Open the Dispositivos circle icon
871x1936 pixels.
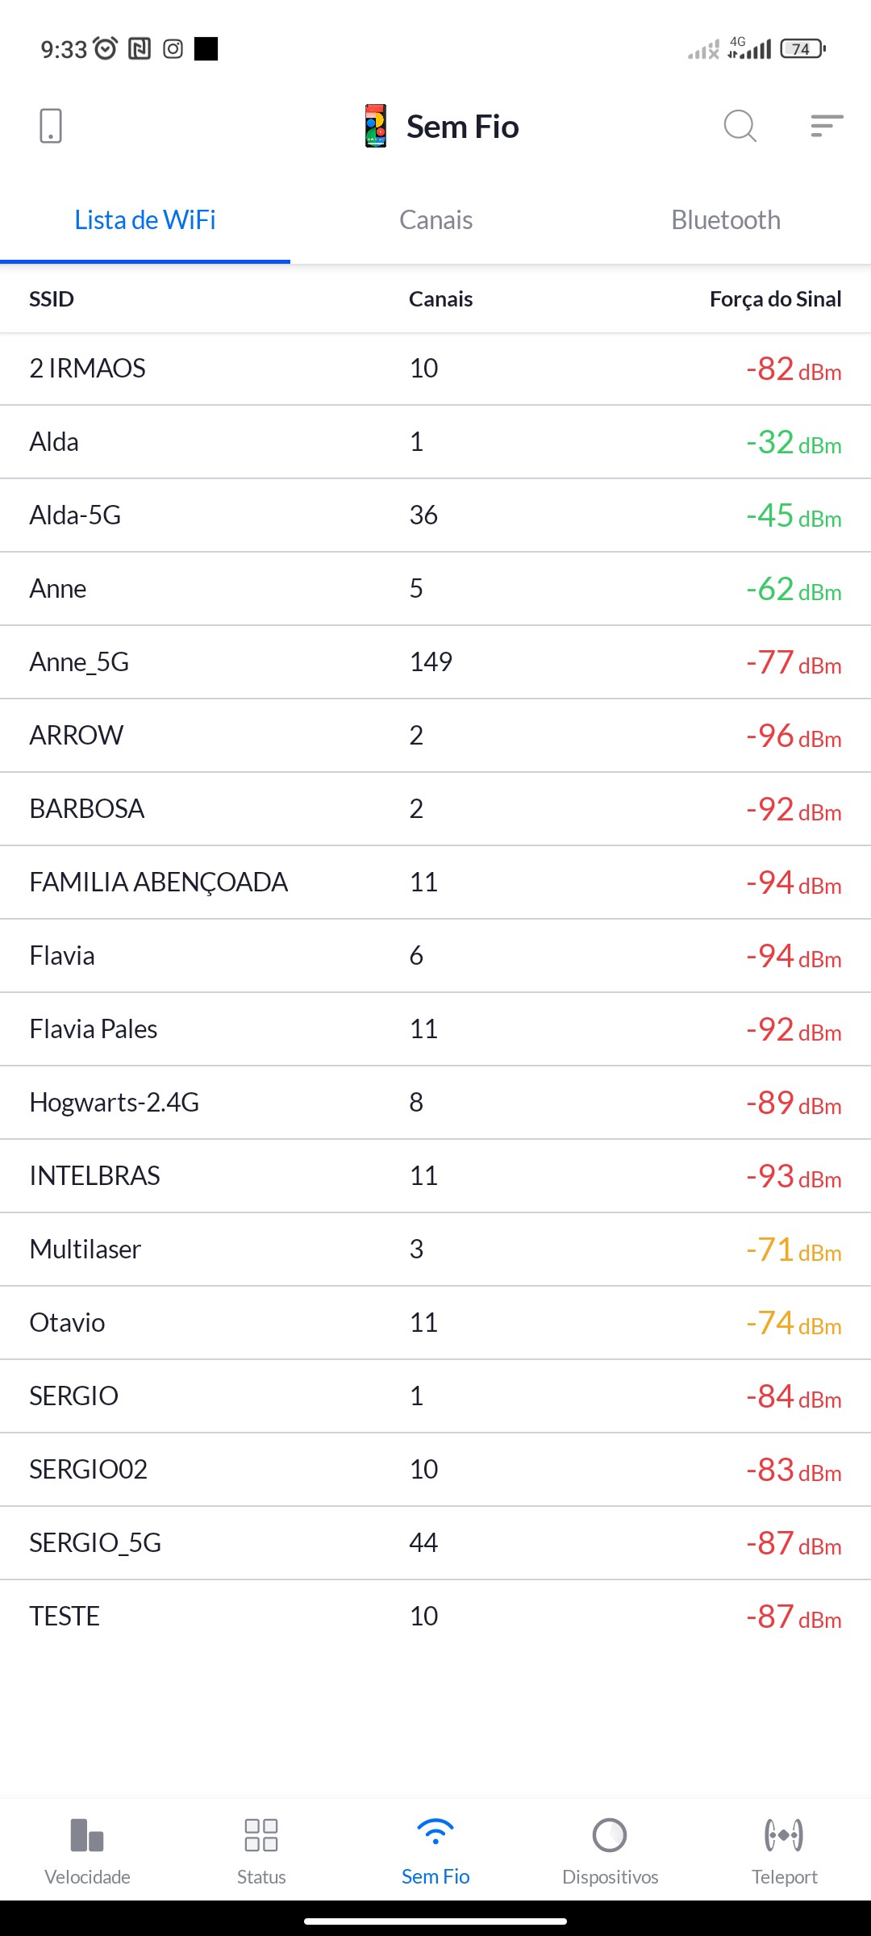coord(610,1836)
